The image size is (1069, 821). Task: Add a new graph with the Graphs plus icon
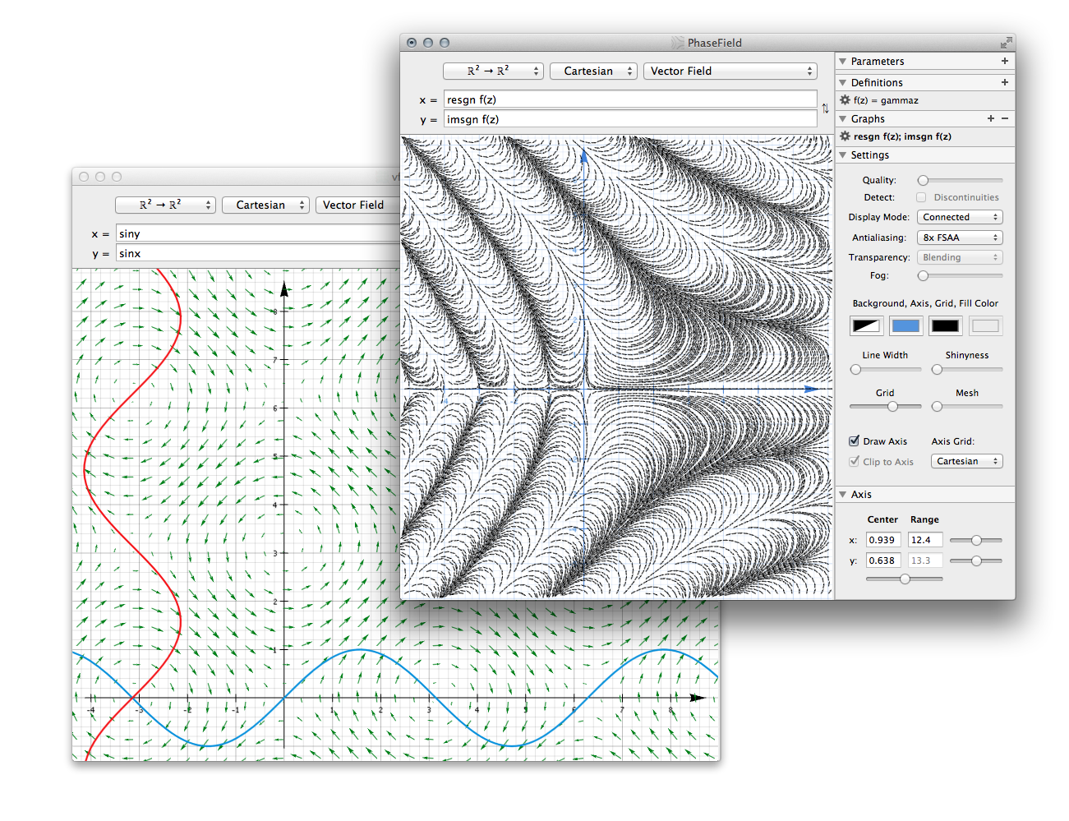(x=991, y=119)
